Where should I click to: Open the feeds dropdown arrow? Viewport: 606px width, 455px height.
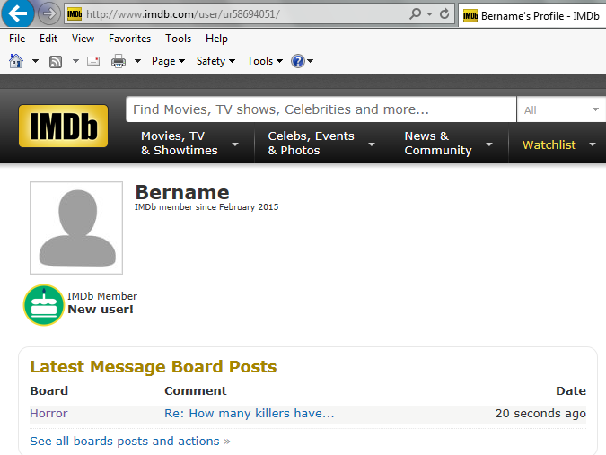click(75, 61)
